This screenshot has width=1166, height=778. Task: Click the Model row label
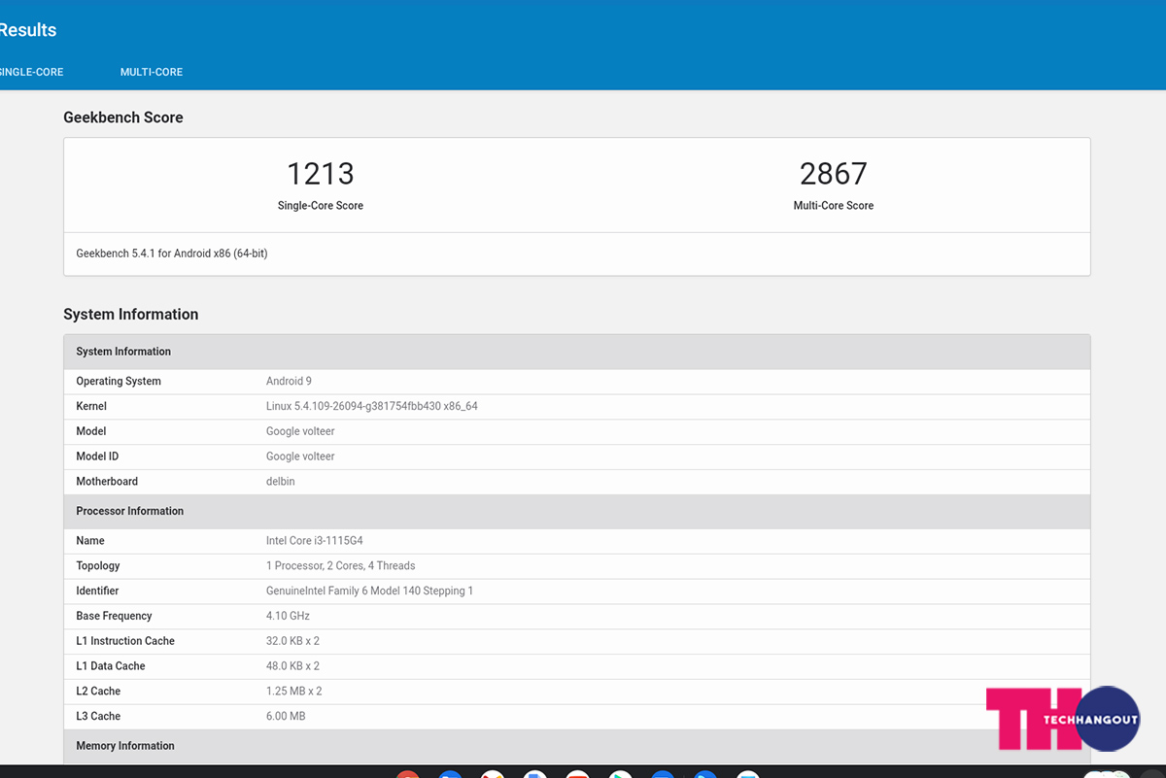(91, 431)
